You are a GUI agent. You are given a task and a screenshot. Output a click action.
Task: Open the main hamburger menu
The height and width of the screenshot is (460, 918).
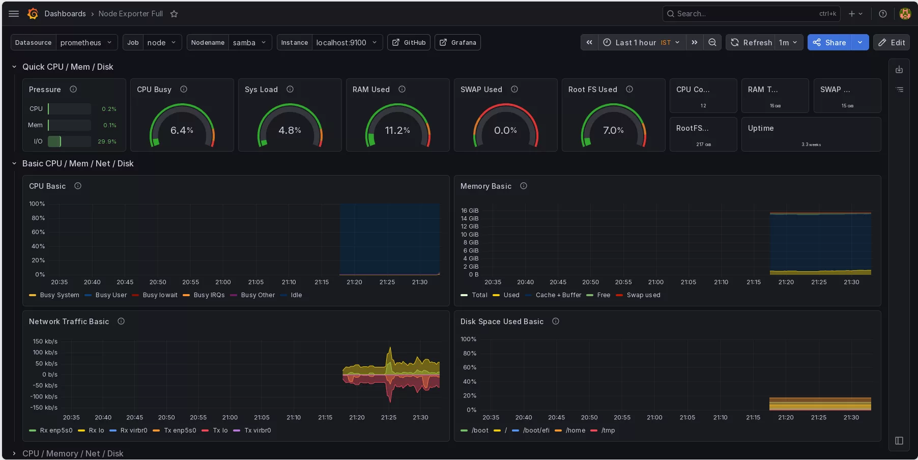[14, 14]
